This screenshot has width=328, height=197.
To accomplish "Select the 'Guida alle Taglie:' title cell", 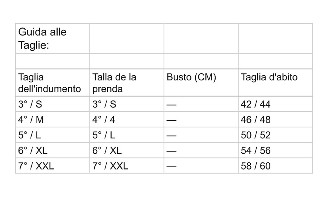I will tap(53, 38).
